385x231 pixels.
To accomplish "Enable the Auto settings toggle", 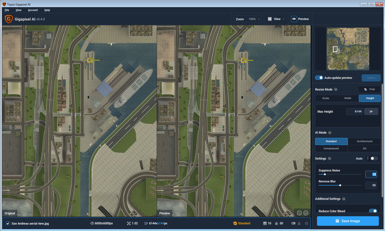I will [x=374, y=159].
